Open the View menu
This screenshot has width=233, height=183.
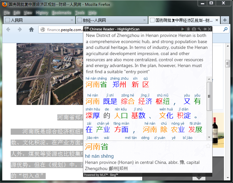pyautogui.click(x=28, y=13)
